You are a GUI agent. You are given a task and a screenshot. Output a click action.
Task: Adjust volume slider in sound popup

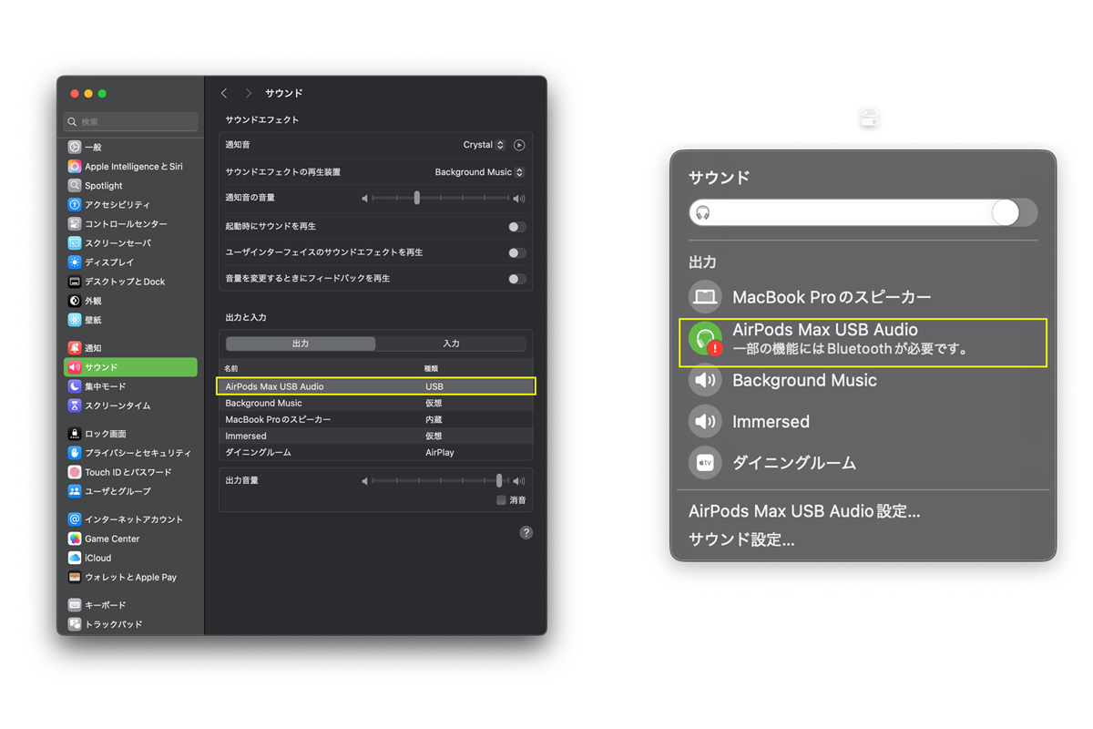point(863,212)
